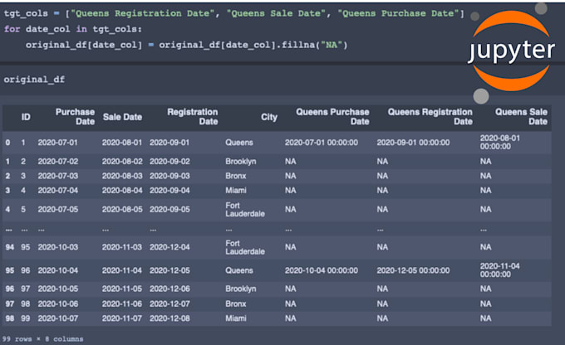Screen dimensions: 565x345
Task: Click the ID column header
Action: click(26, 118)
